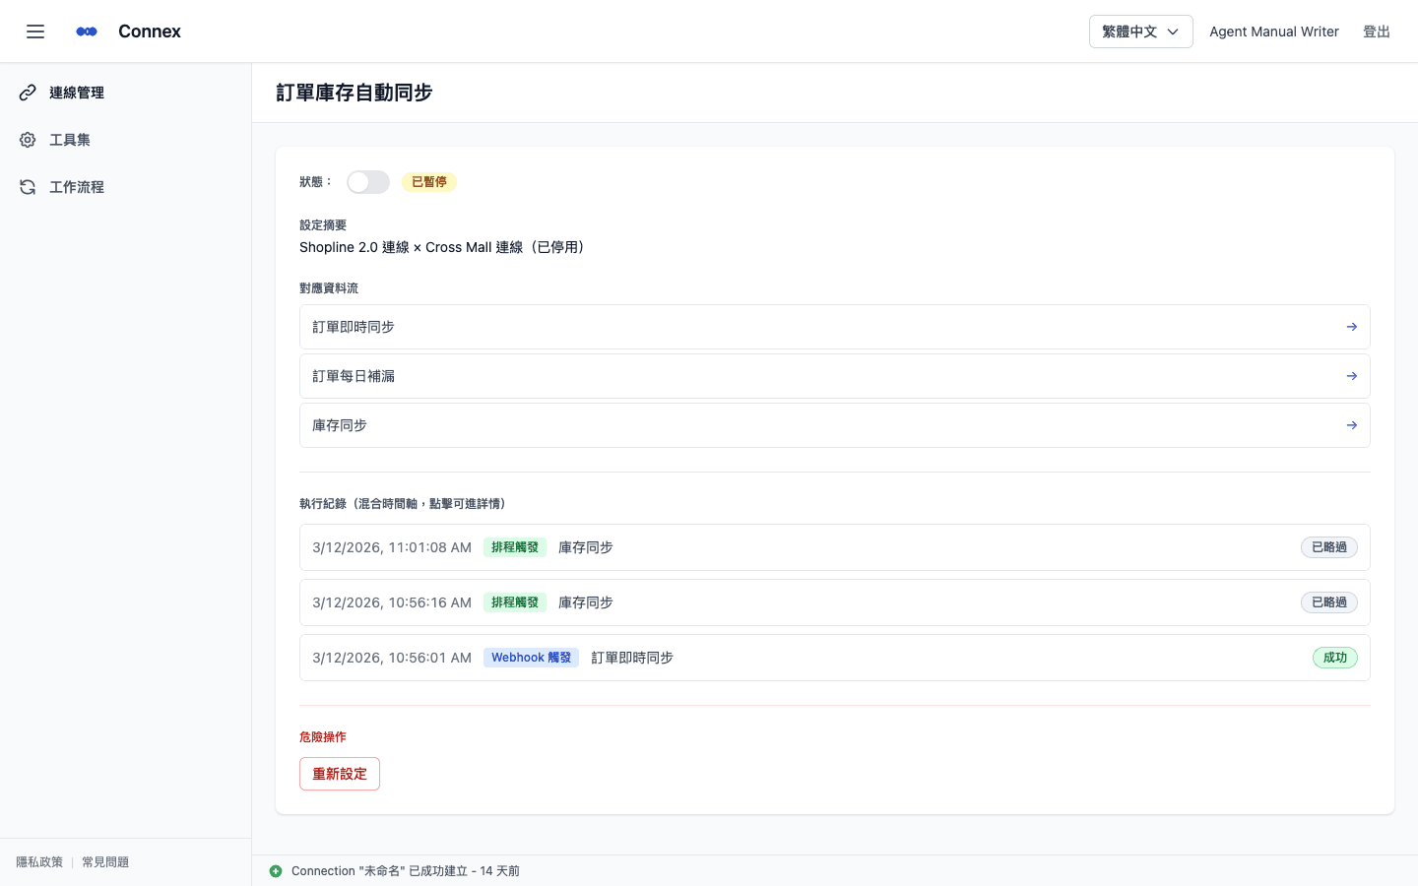Image resolution: width=1418 pixels, height=886 pixels.
Task: Click the sync icon beside 工作流程
Action: [28, 187]
